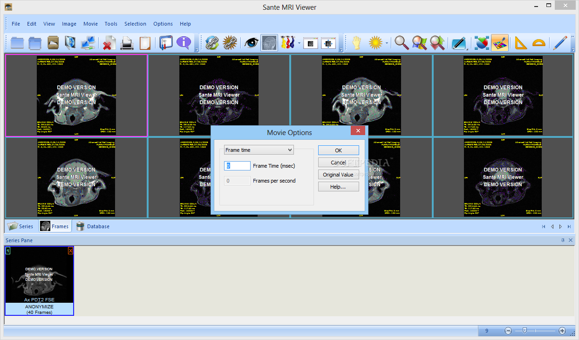Click the RGB color circles icon

coord(482,43)
